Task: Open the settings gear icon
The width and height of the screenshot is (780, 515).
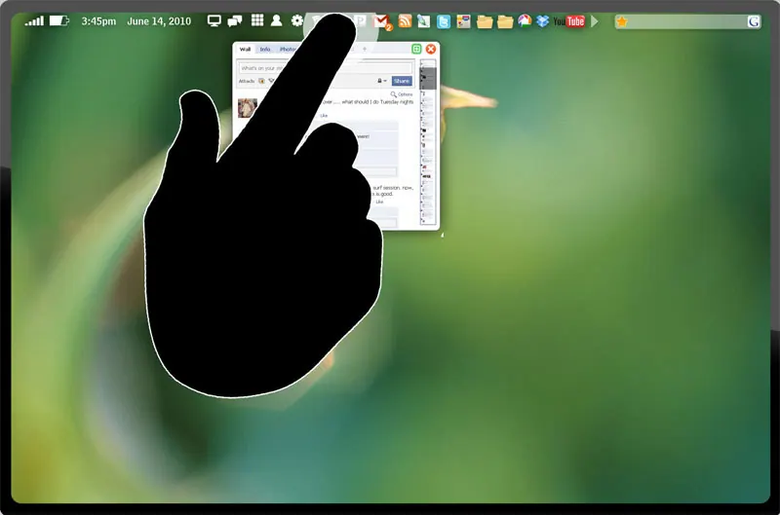Action: 297,20
